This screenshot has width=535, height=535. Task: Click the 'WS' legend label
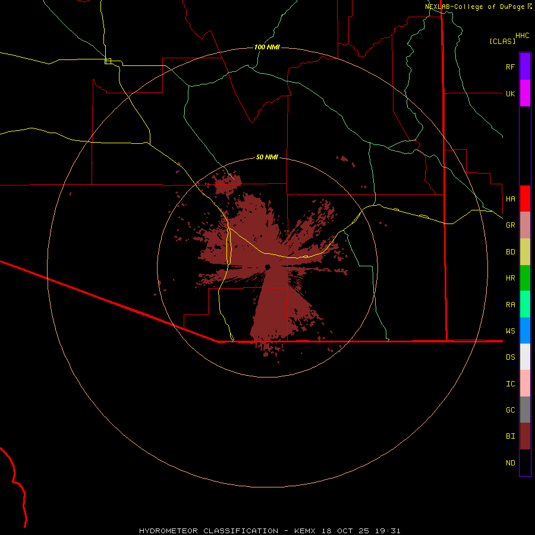[x=510, y=331]
